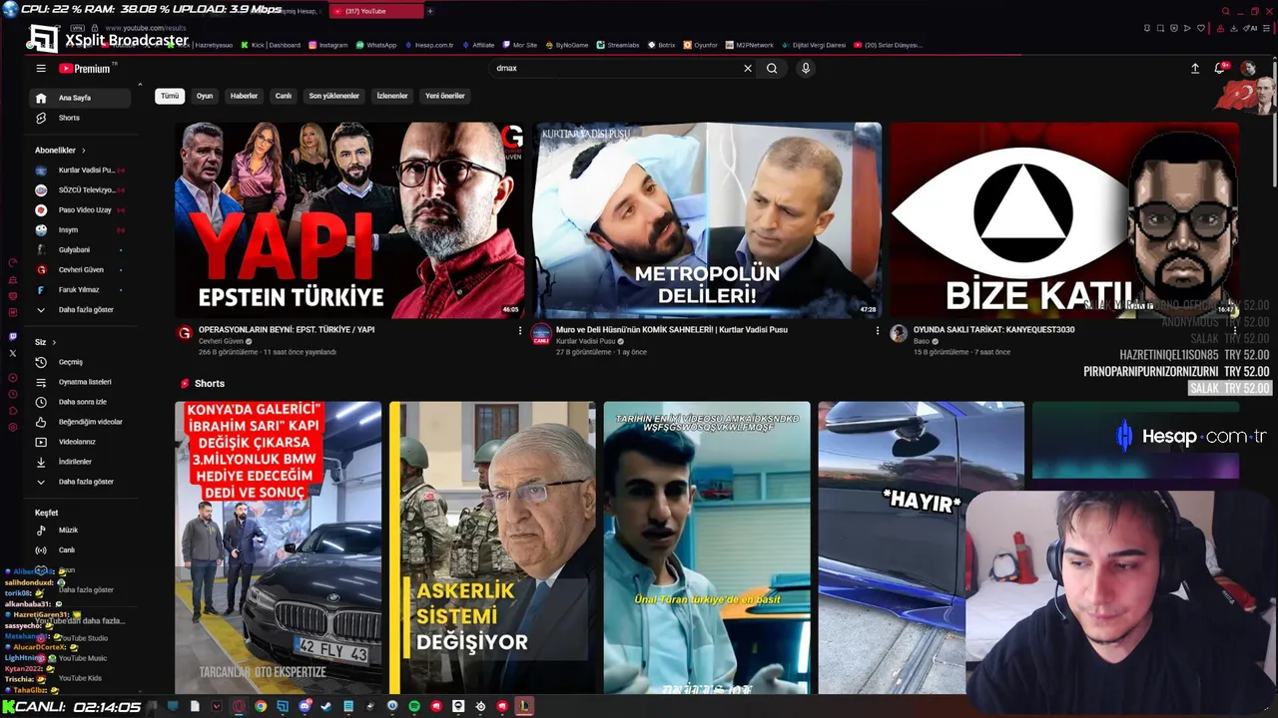Open Metropolün Delileri video thumbnail
Screen dimensions: 1278x718
pyautogui.click(x=707, y=220)
